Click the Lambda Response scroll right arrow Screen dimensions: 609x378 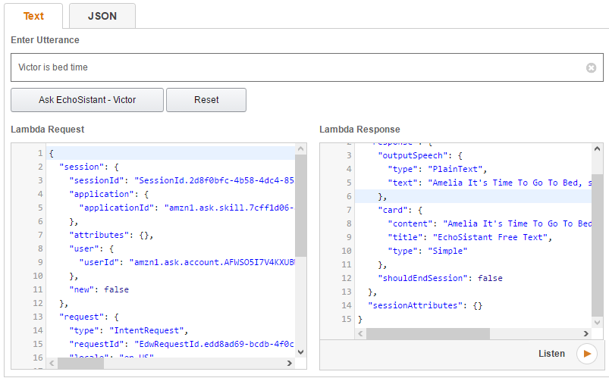pyautogui.click(x=586, y=333)
